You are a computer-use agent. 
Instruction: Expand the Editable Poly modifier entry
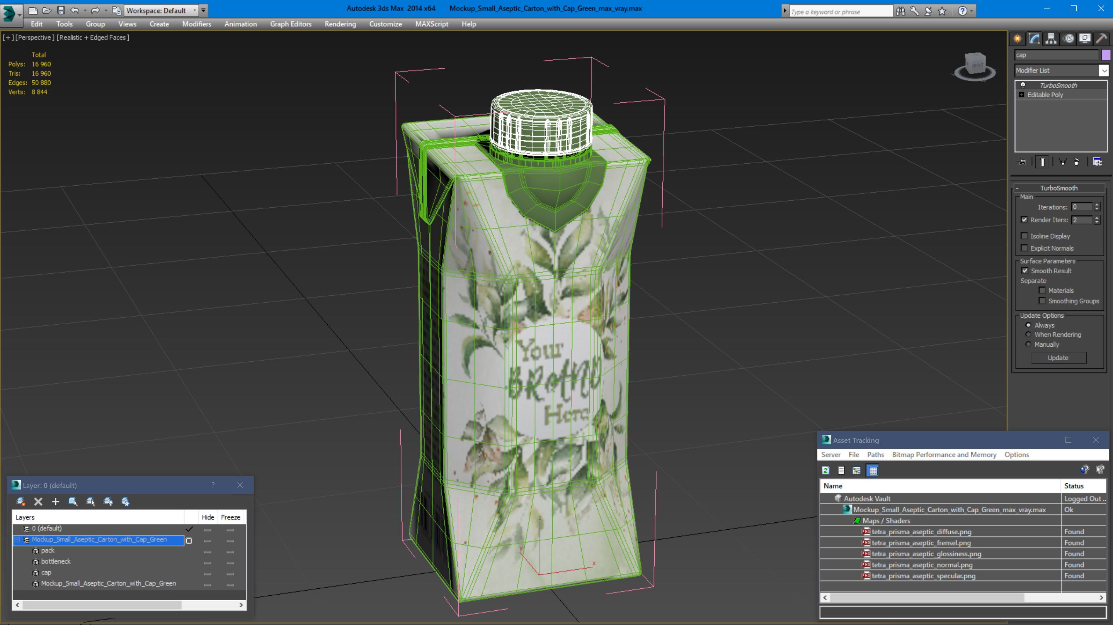point(1021,95)
